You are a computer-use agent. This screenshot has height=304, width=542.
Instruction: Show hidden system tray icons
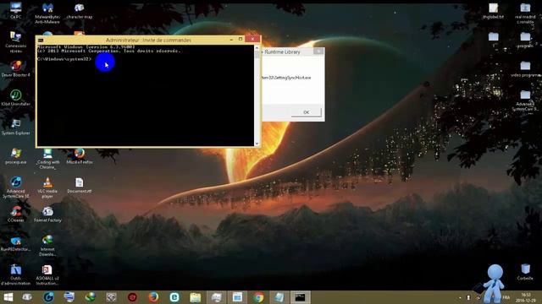[460, 297]
